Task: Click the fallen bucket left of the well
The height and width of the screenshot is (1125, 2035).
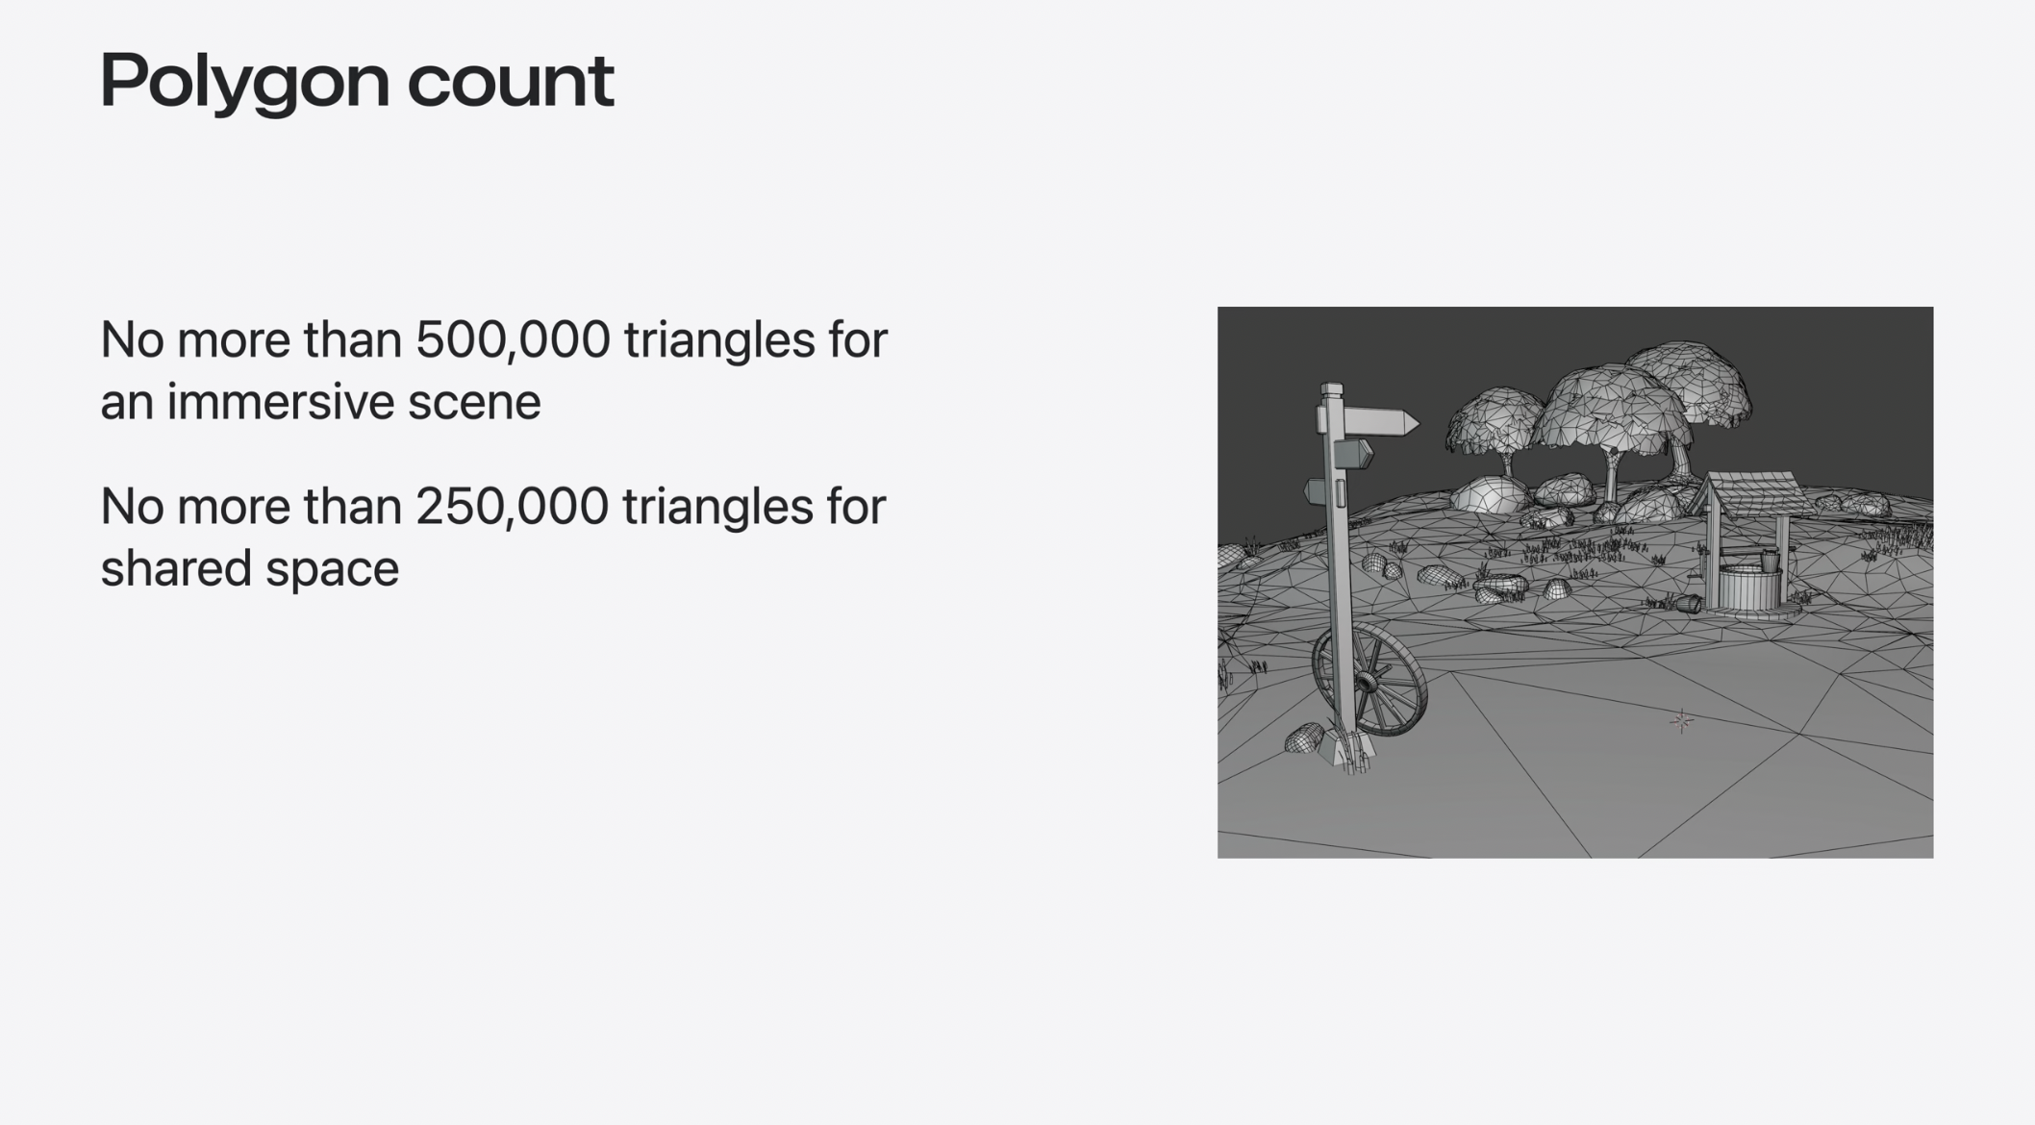Action: [1687, 604]
